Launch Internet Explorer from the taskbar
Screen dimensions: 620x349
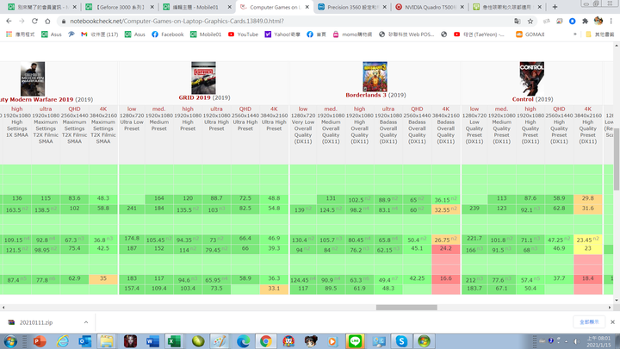pyautogui.click(x=63, y=341)
